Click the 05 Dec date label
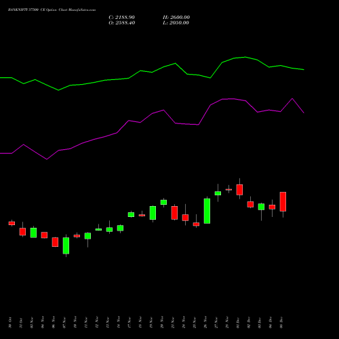This screenshot has width=339, height=339. (x=281, y=323)
